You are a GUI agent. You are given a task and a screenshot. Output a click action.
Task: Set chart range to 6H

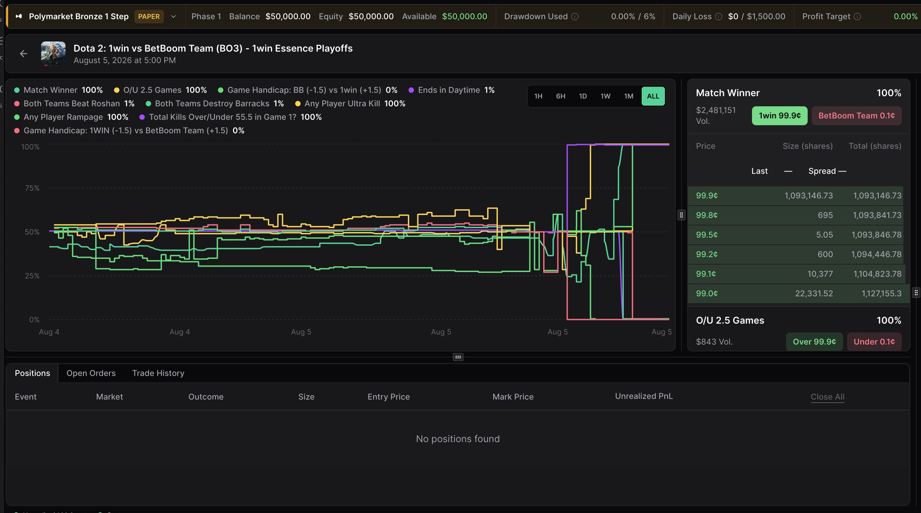[561, 96]
